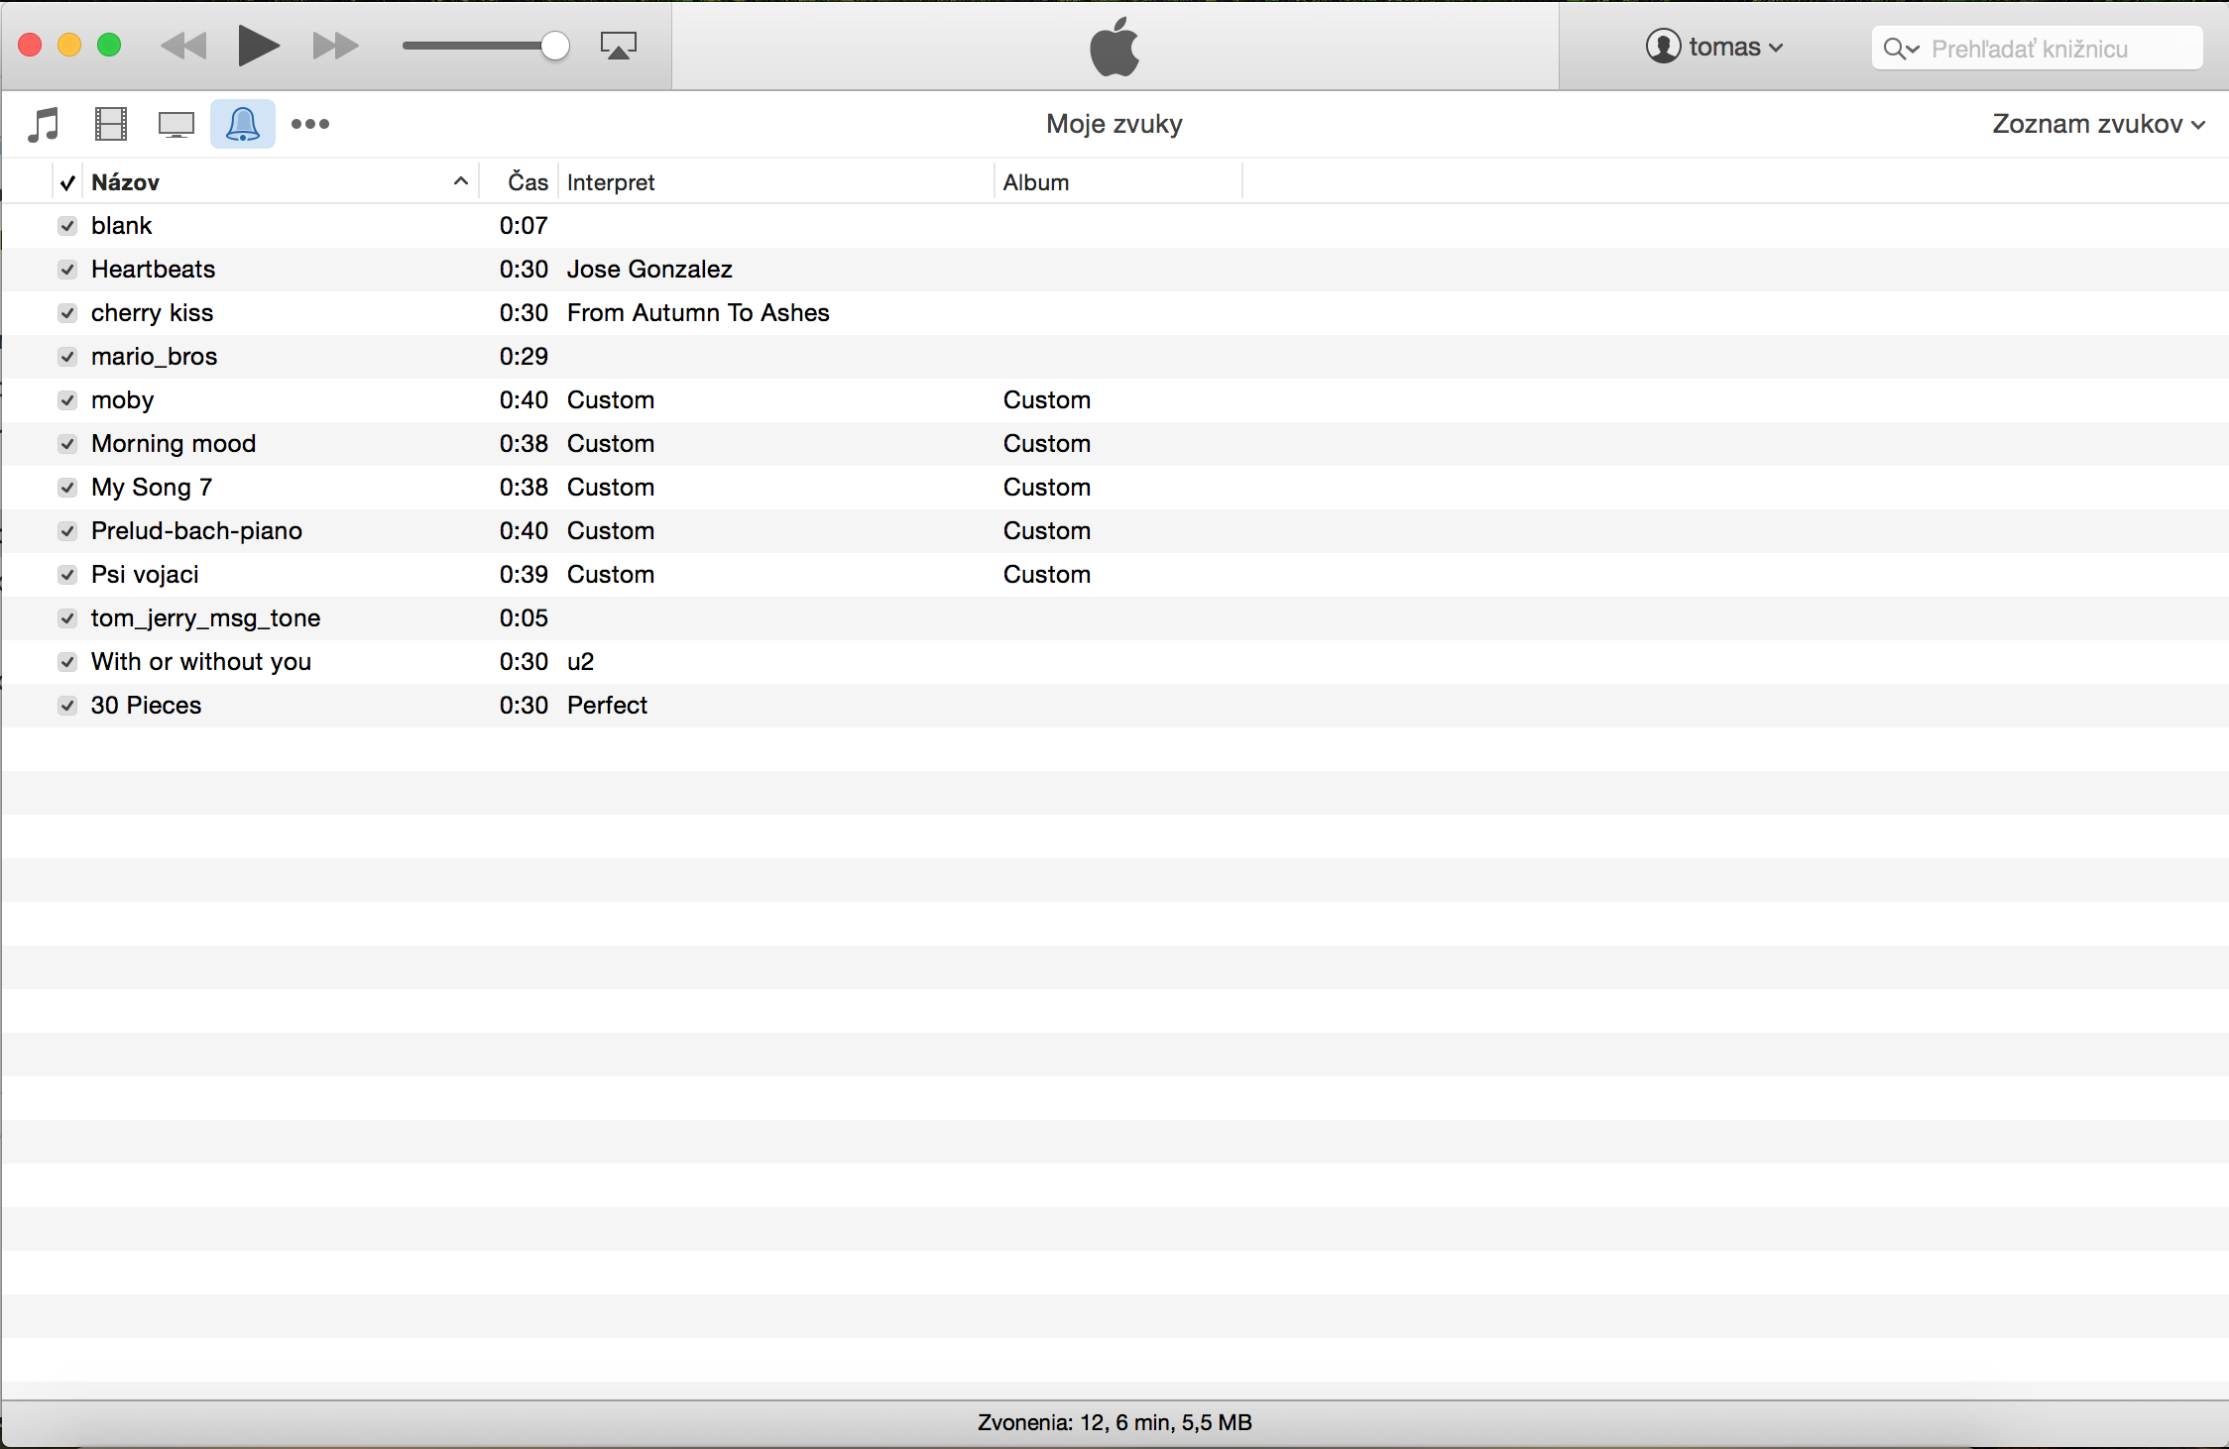Select the tom_jerry_msg_tone name
The width and height of the screenshot is (2229, 1449).
point(205,618)
